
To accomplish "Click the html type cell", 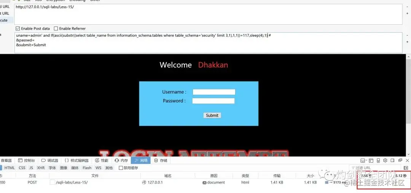I will point(245,182).
